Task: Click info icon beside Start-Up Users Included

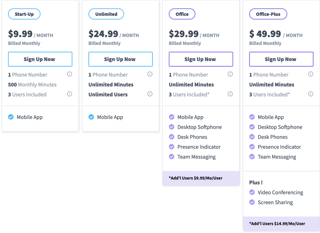Action: [x=69, y=94]
